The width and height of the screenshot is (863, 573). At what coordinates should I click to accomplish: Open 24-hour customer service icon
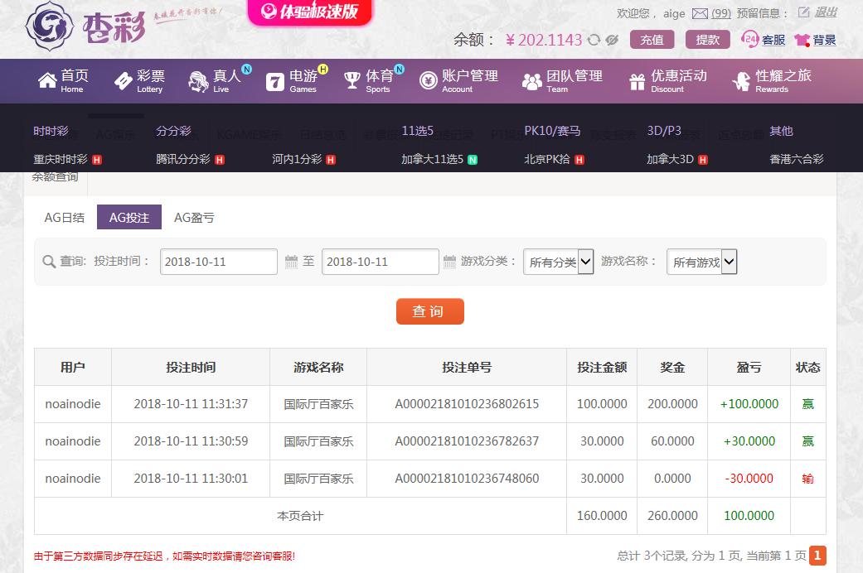pos(749,40)
